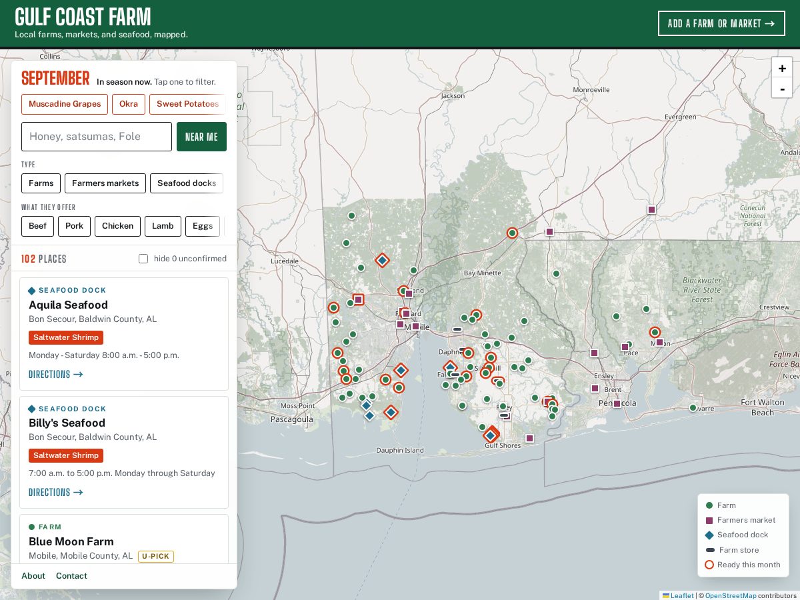Open the OpenStreetMap attribution link
The height and width of the screenshot is (600, 800).
coord(730,595)
